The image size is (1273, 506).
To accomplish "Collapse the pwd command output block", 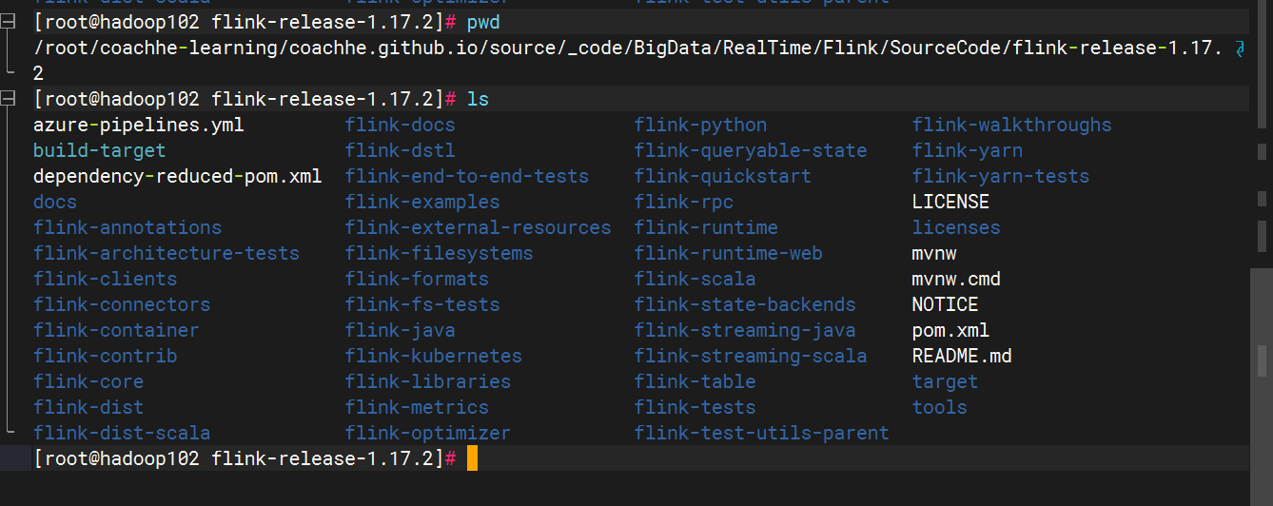I will (x=10, y=22).
